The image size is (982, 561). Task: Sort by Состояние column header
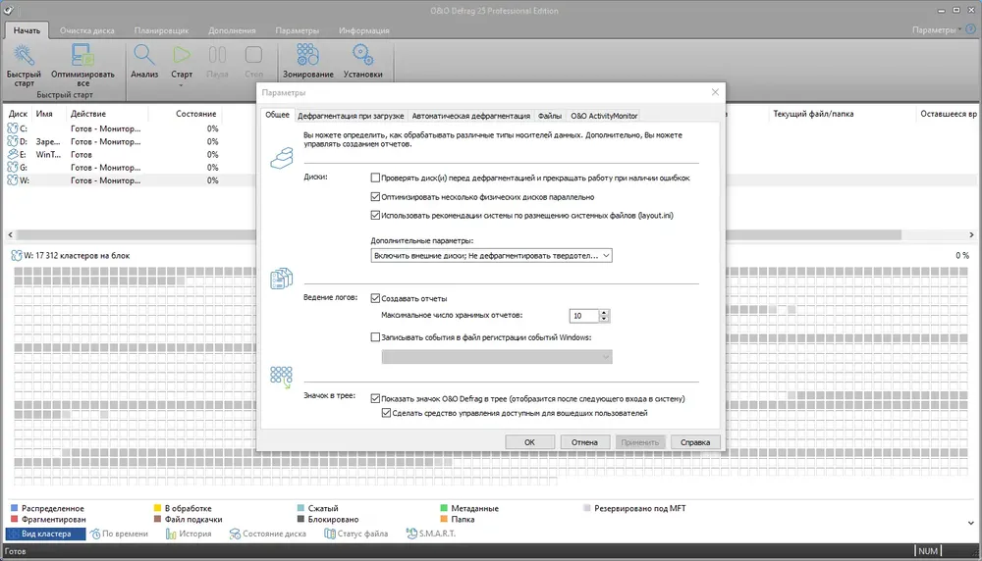pyautogui.click(x=195, y=114)
